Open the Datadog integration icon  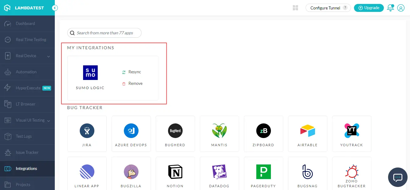click(219, 172)
